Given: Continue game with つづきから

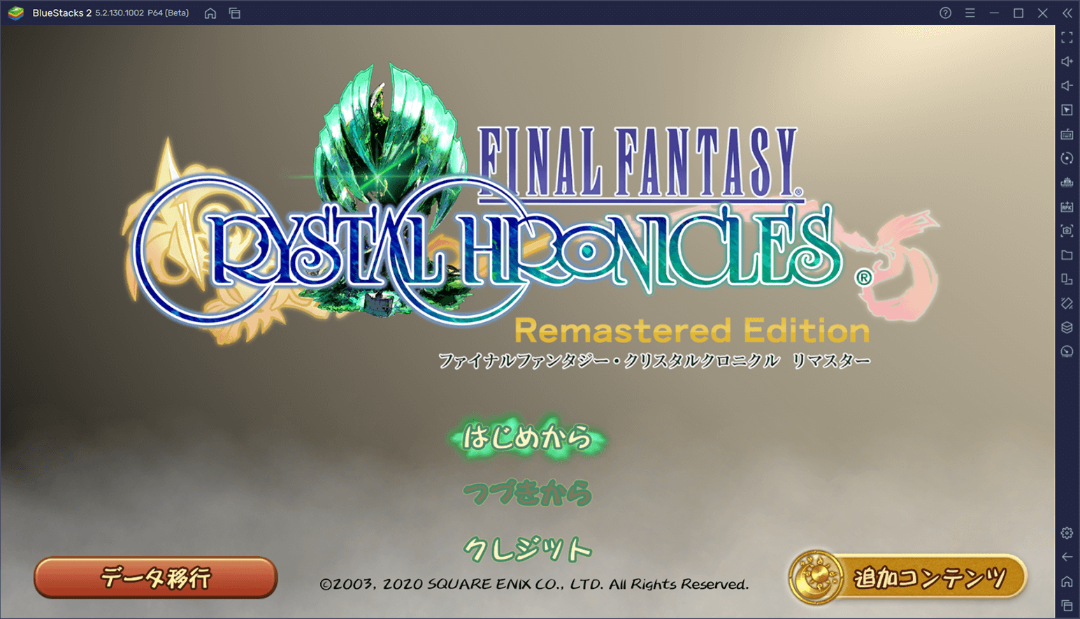Looking at the screenshot, I should coord(527,493).
